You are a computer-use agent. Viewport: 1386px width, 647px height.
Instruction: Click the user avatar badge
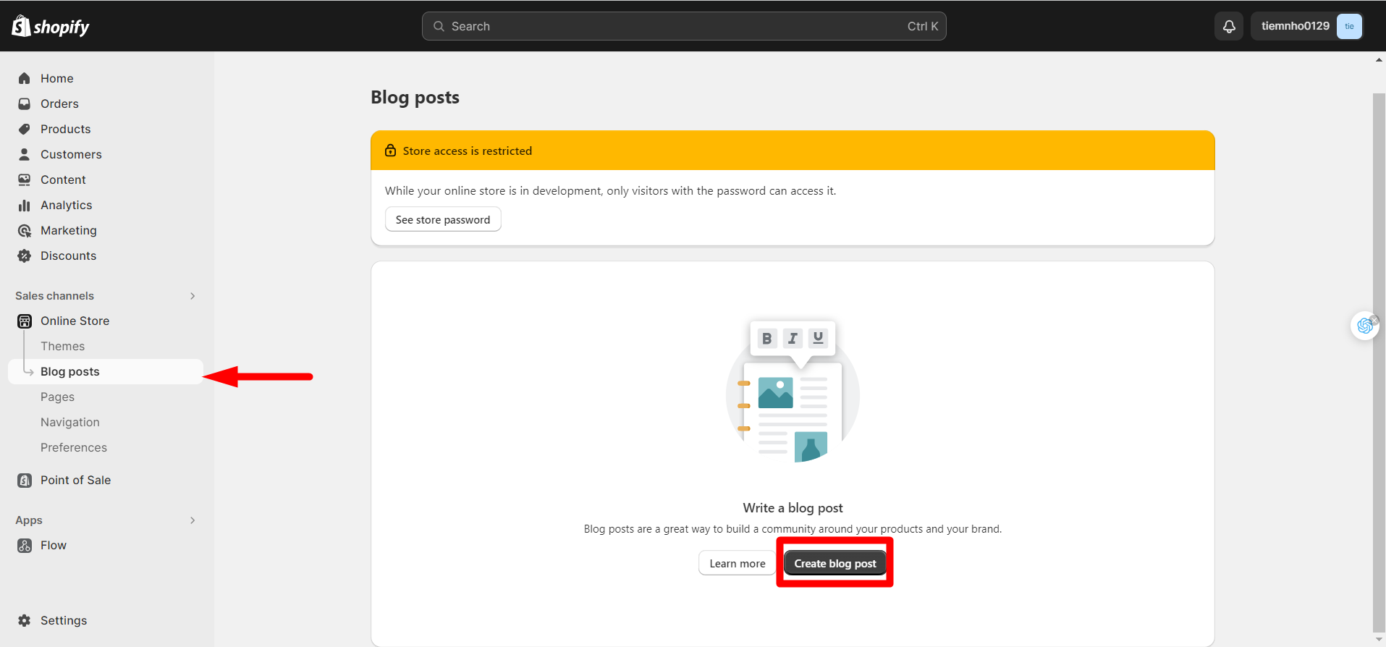[x=1349, y=26]
